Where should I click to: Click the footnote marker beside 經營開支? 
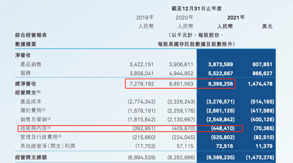tap(38, 92)
